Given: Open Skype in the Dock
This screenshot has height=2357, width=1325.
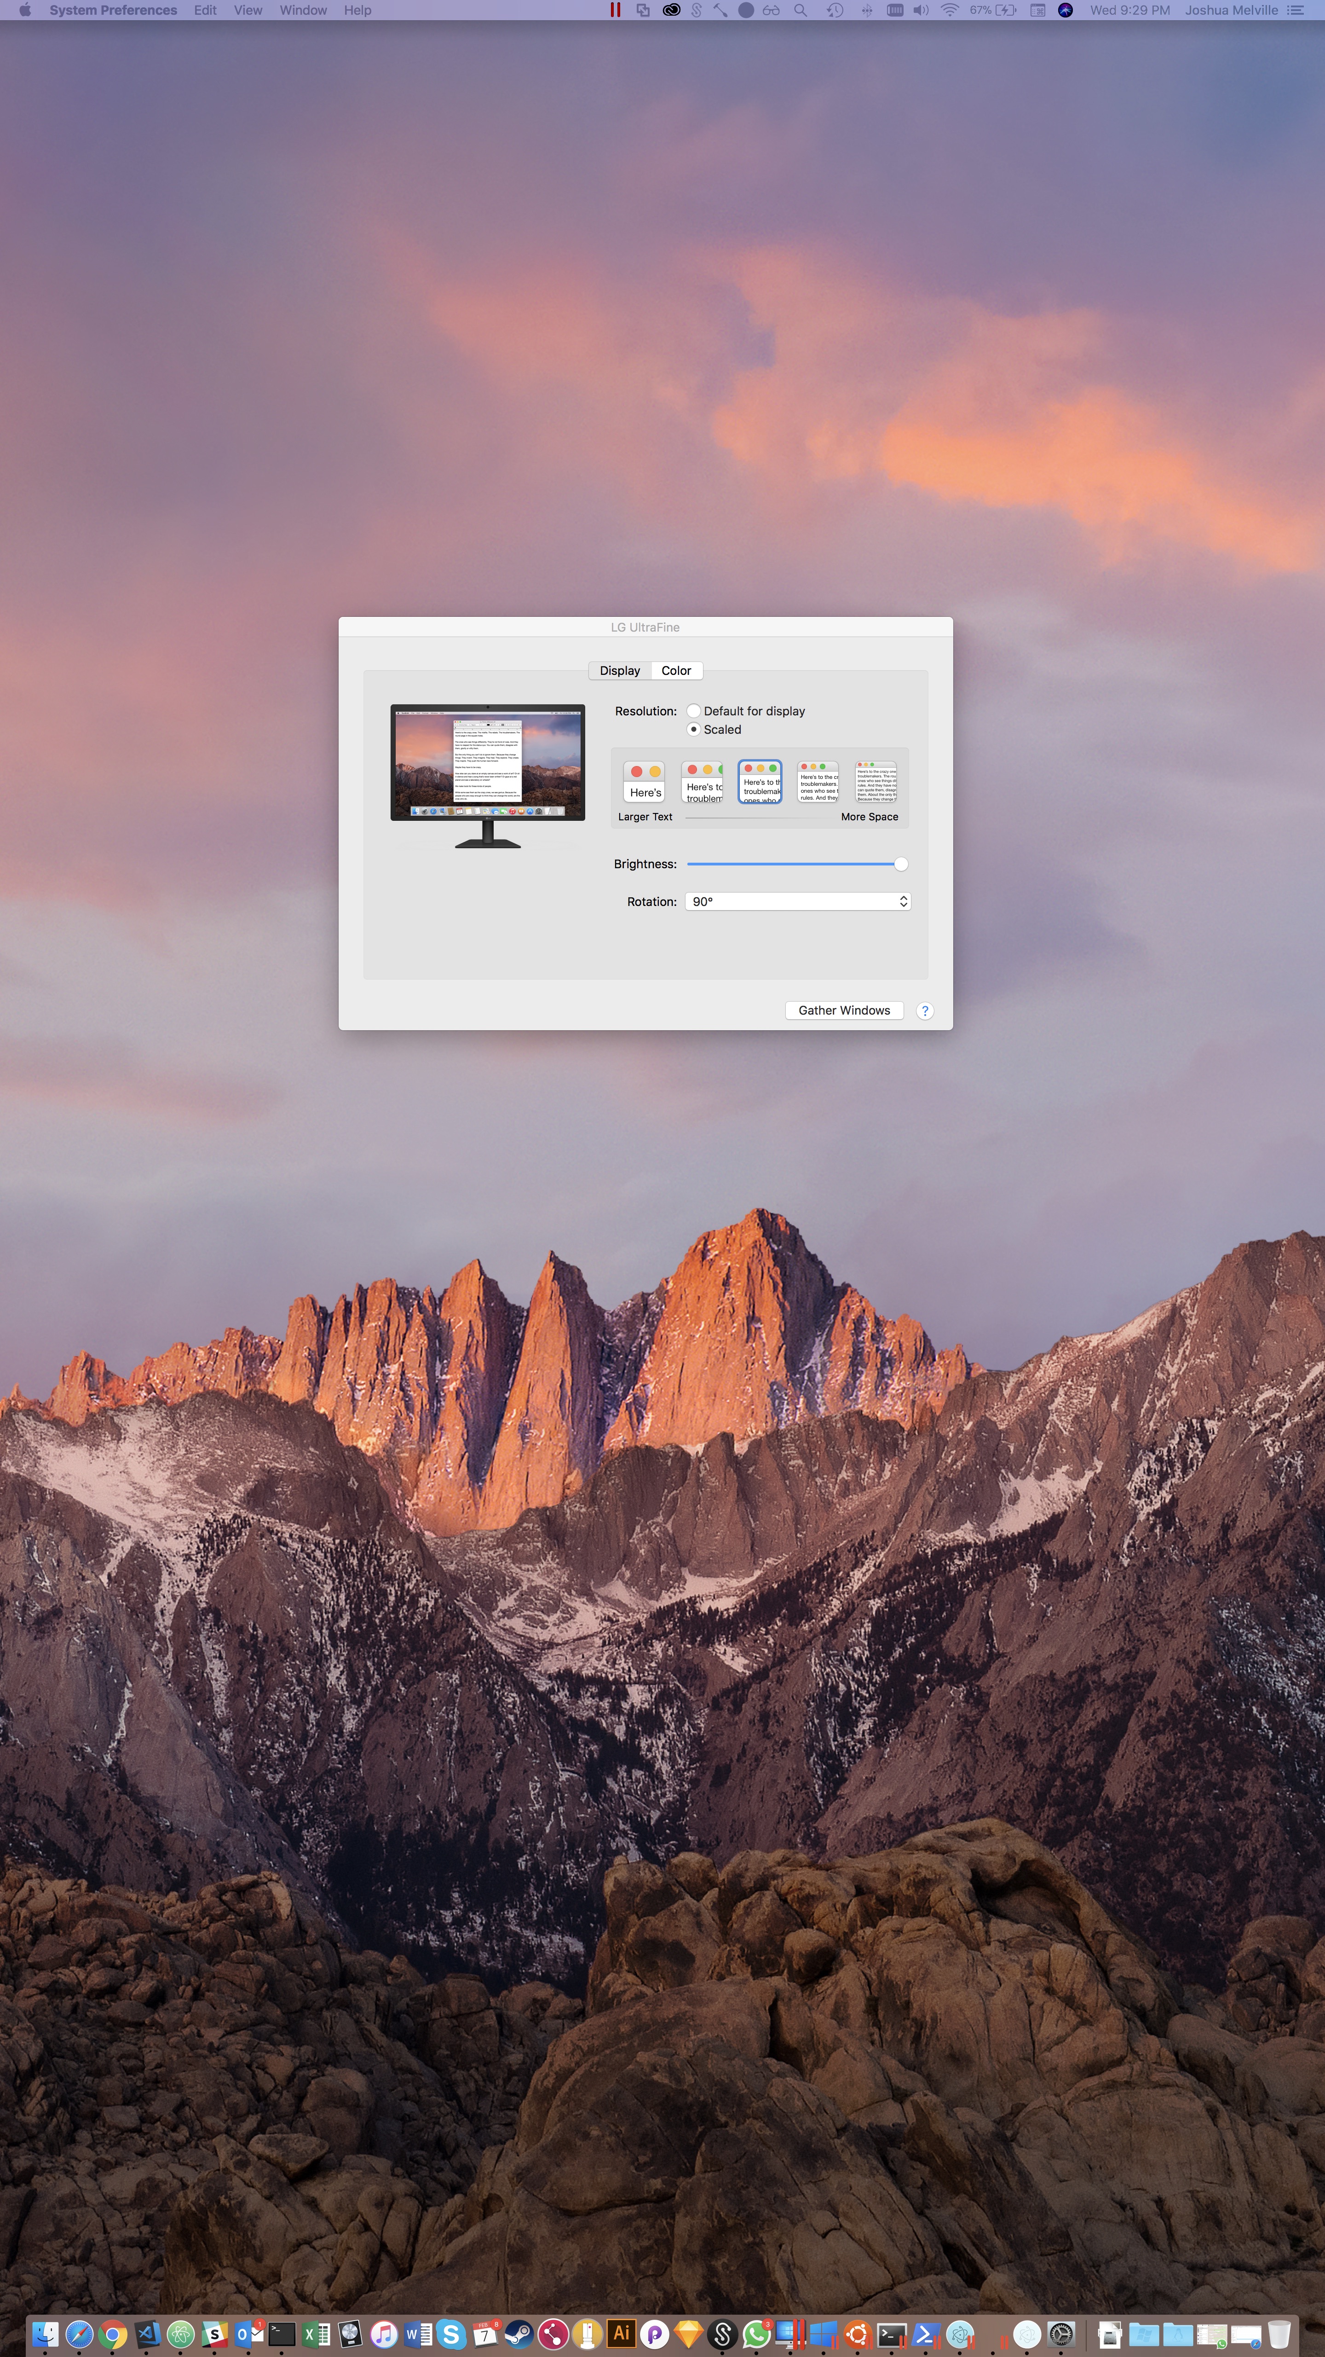Looking at the screenshot, I should pos(451,2334).
